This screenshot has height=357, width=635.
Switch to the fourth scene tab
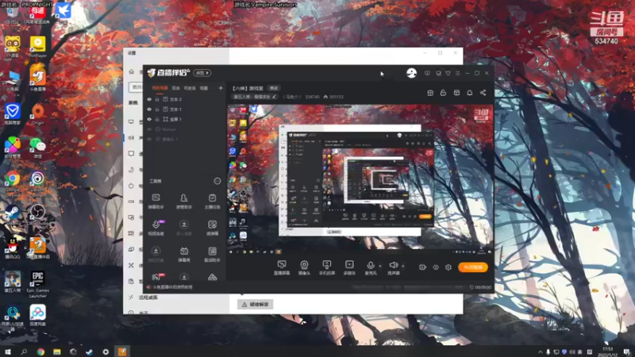click(204, 88)
